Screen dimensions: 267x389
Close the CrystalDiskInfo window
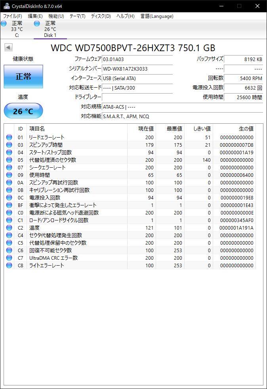[257, 6]
